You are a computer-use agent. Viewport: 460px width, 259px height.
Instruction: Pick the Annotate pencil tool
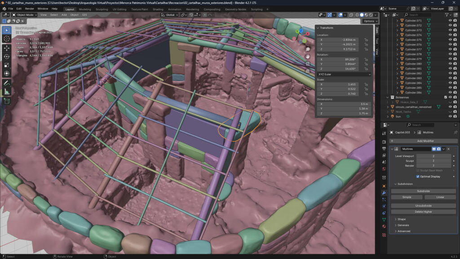[x=7, y=83]
